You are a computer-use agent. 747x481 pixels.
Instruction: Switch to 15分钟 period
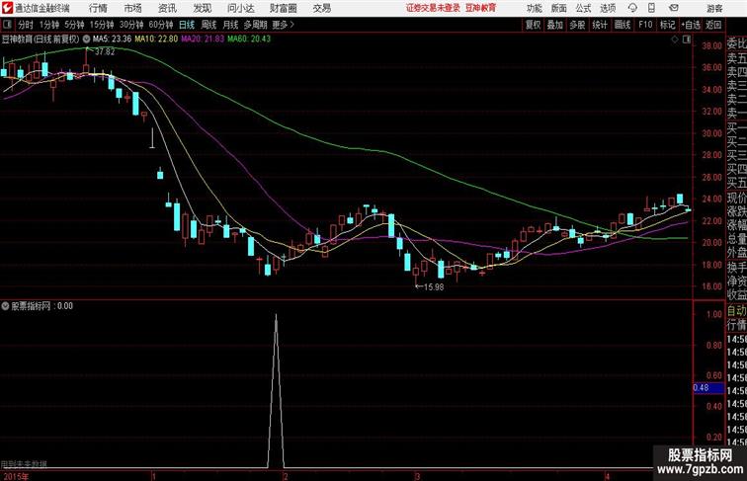coord(102,25)
